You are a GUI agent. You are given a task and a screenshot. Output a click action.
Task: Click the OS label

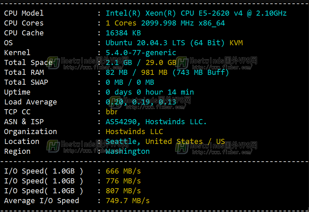(8, 43)
